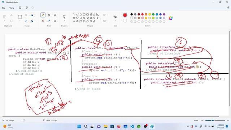Select the Five-point star shape
This screenshot has width=231, height=130.
click(74, 21)
